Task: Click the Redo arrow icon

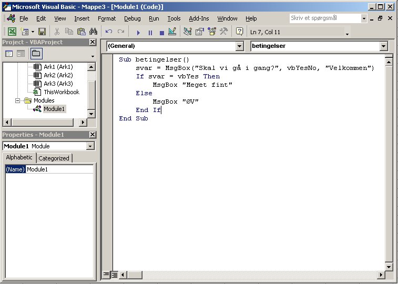Action: (x=121, y=32)
